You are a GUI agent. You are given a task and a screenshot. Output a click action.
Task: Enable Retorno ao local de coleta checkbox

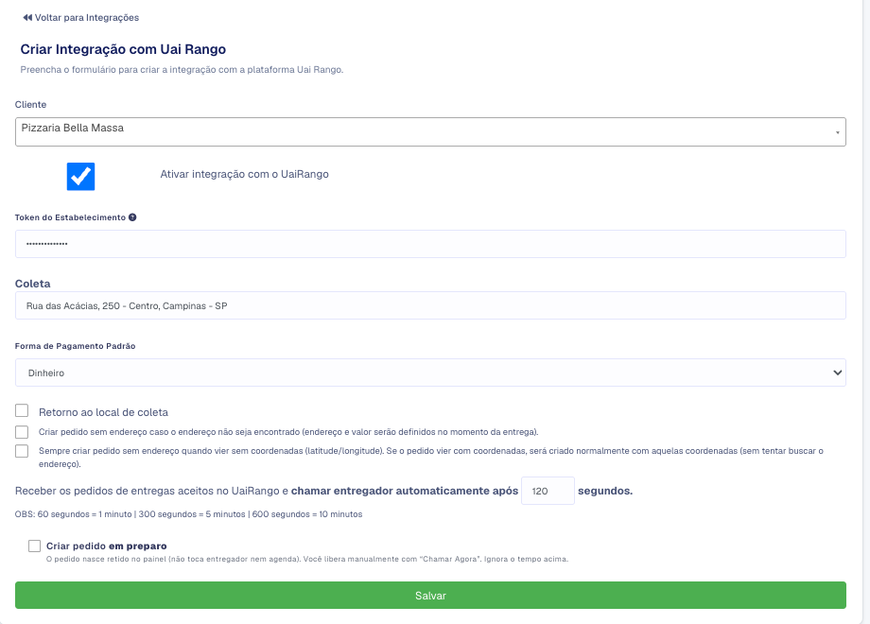click(x=22, y=410)
